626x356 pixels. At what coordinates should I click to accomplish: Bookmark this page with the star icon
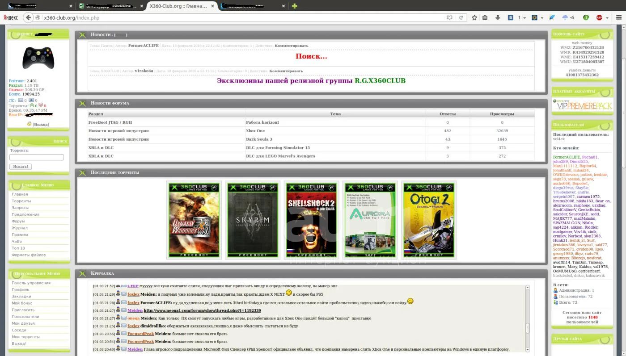point(474,18)
